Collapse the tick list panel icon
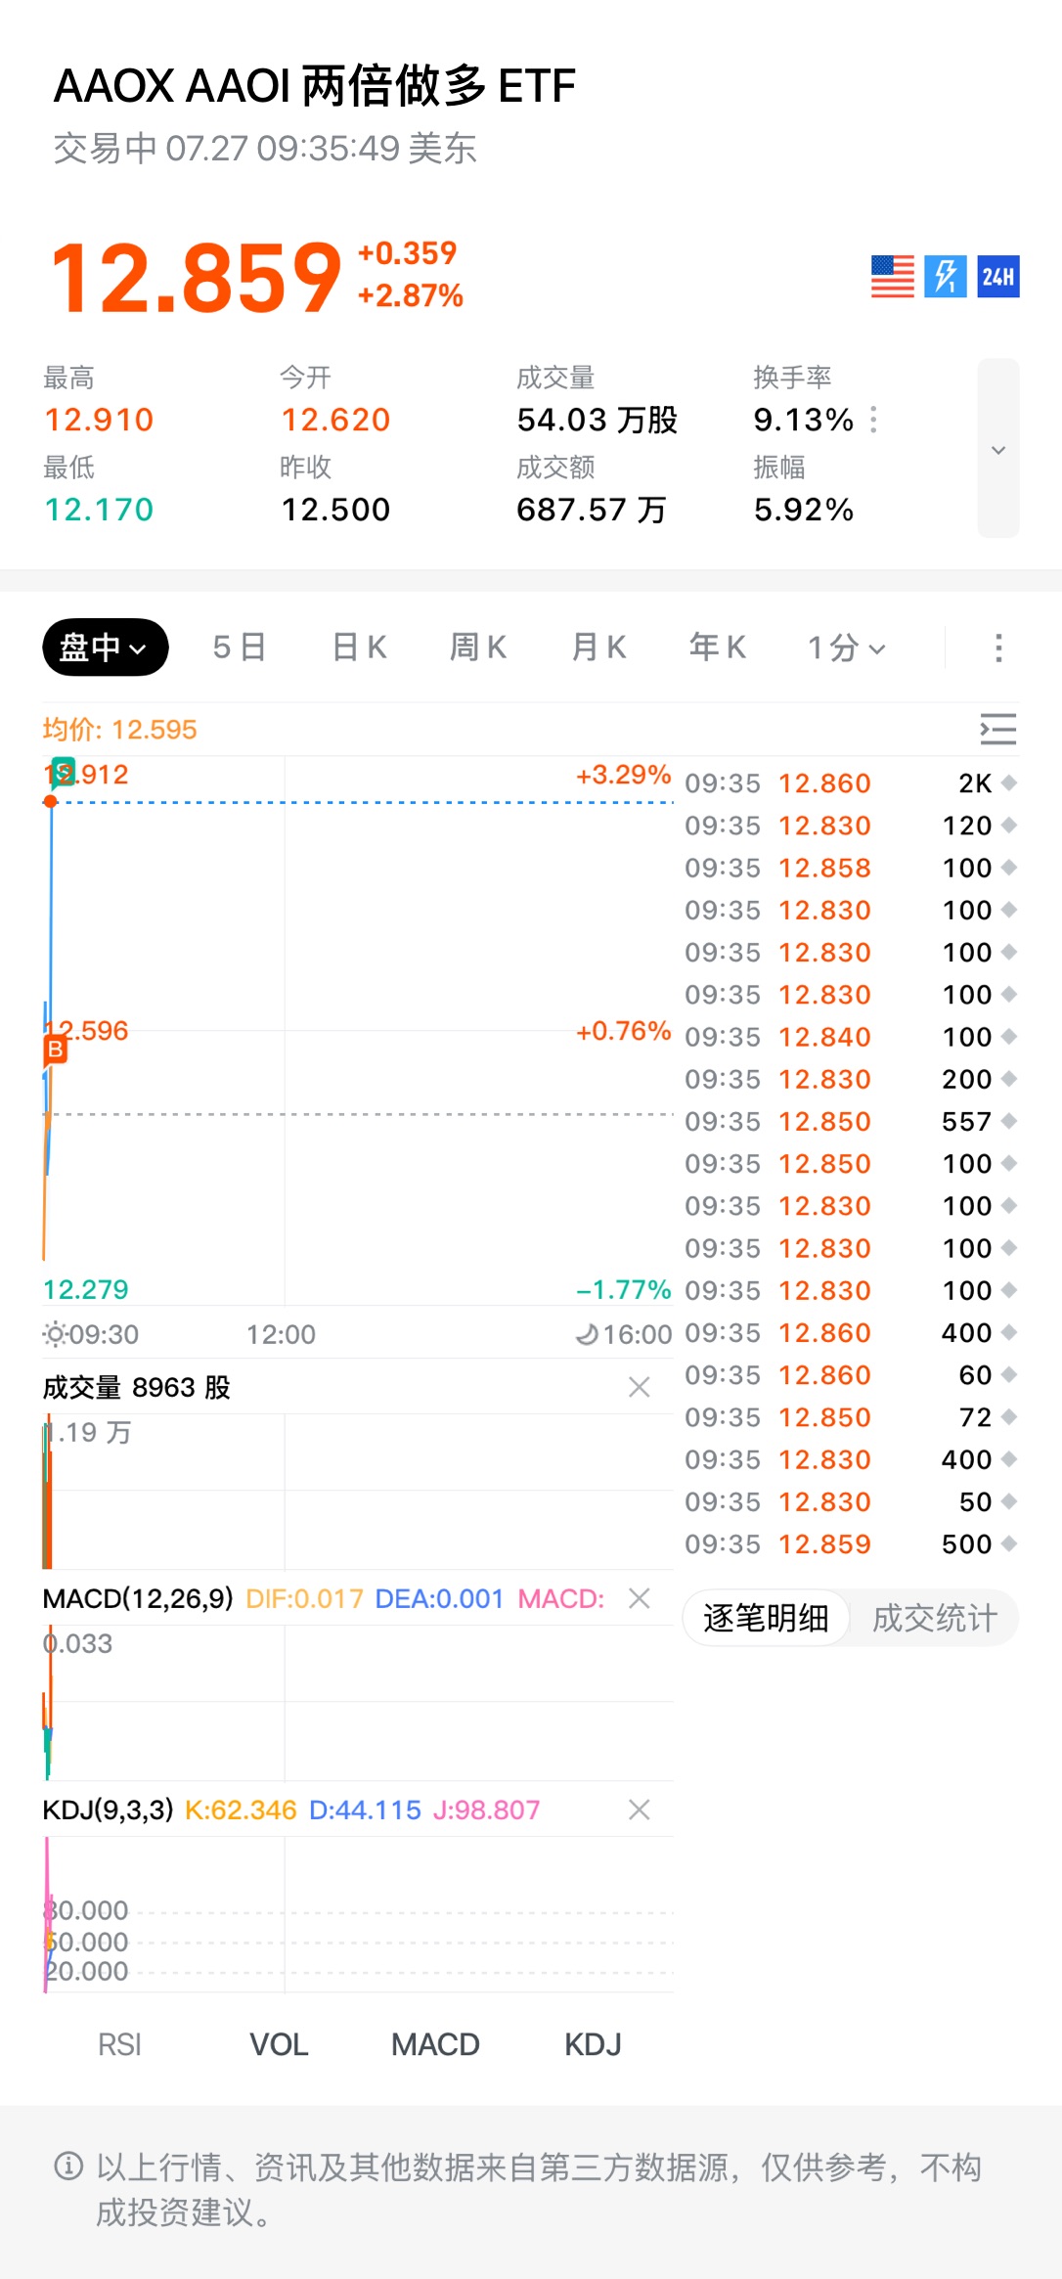The width and height of the screenshot is (1062, 2279). [998, 730]
